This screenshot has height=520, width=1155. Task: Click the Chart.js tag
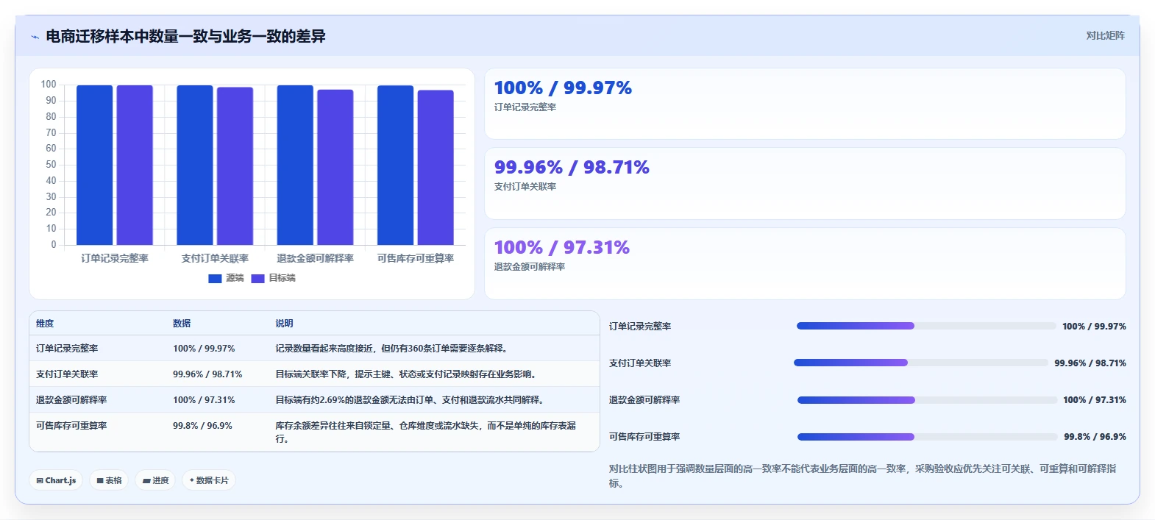tap(56, 480)
